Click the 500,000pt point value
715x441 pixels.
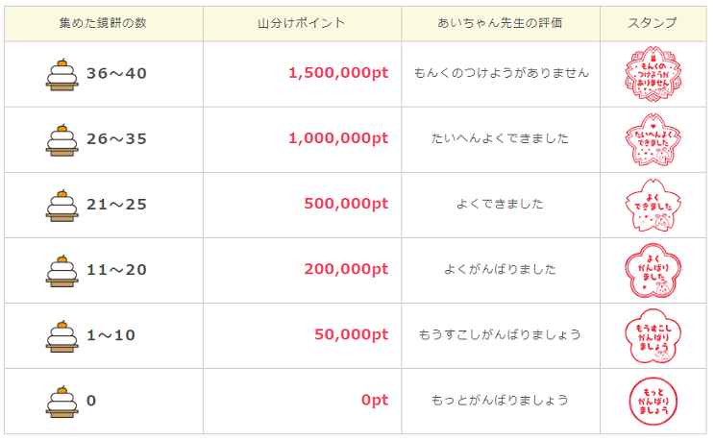click(346, 204)
